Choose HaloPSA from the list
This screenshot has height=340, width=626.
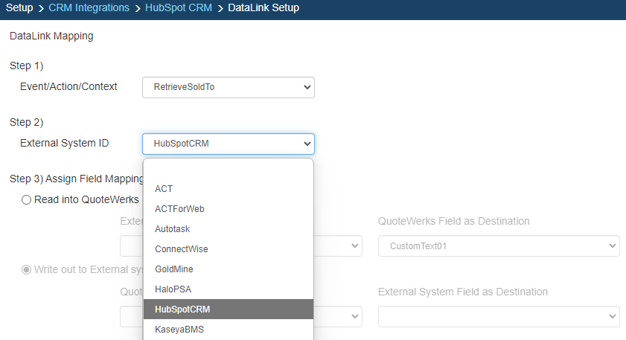pos(174,289)
